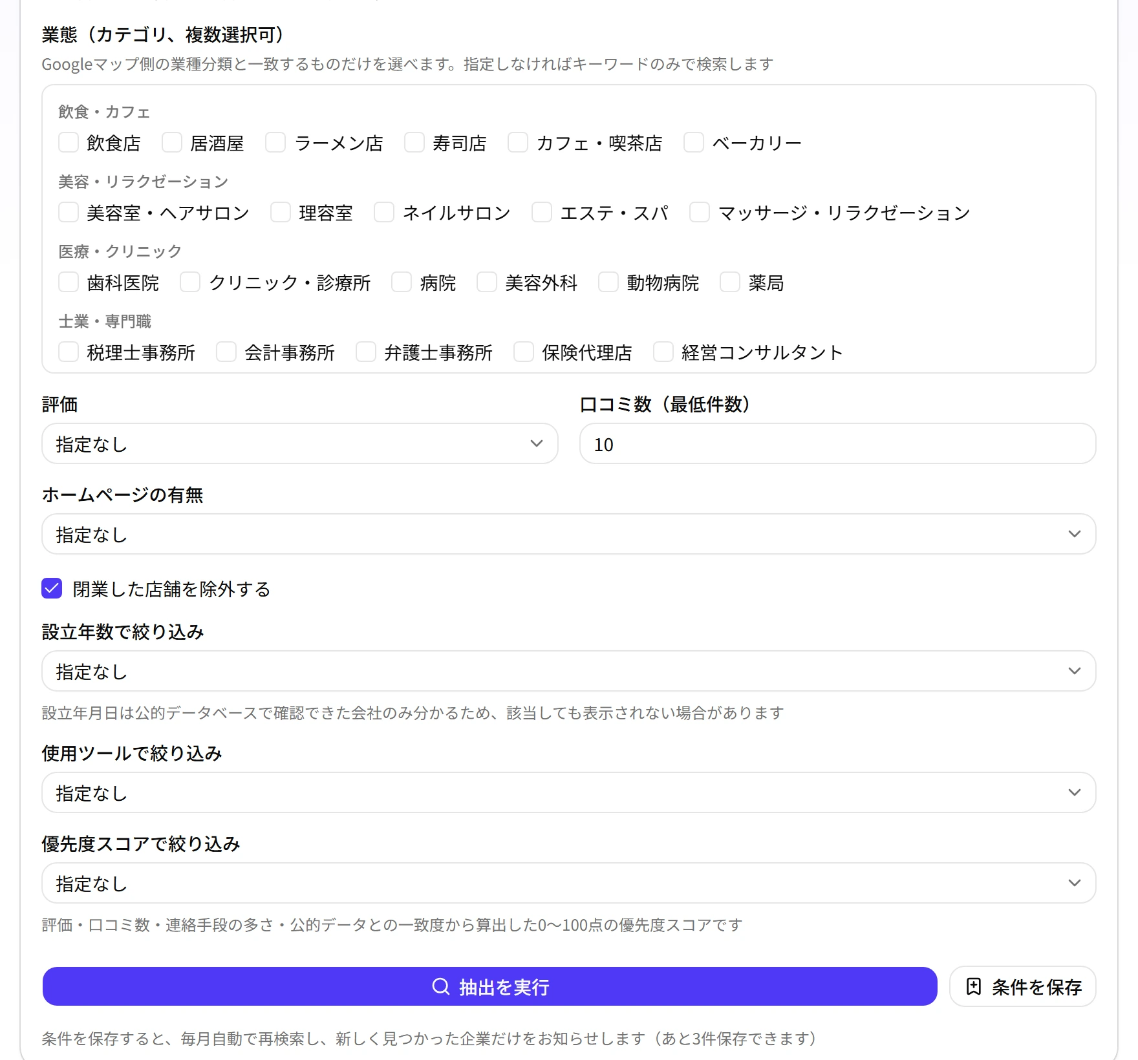The image size is (1138, 1060).
Task: Expand the 使用ツールで絞り込み dropdown
Action: click(569, 792)
